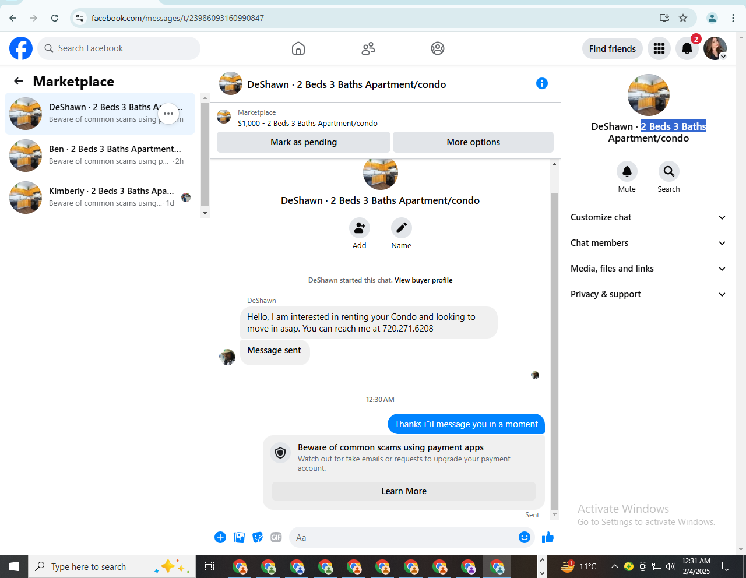The width and height of the screenshot is (746, 578).
Task: Add people to the DeShawn chat
Action: (x=360, y=228)
